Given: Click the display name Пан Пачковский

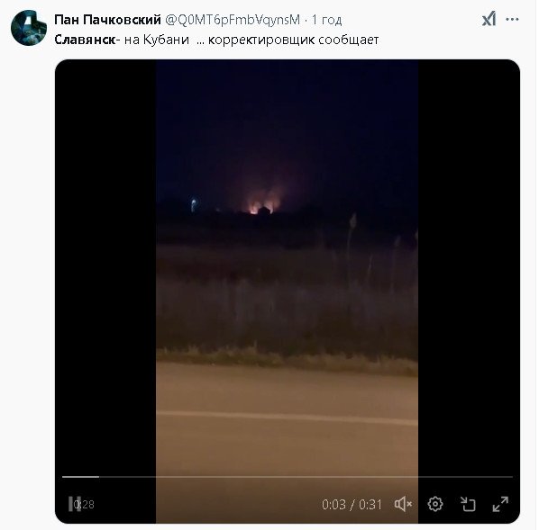Looking at the screenshot, I should pos(107,20).
